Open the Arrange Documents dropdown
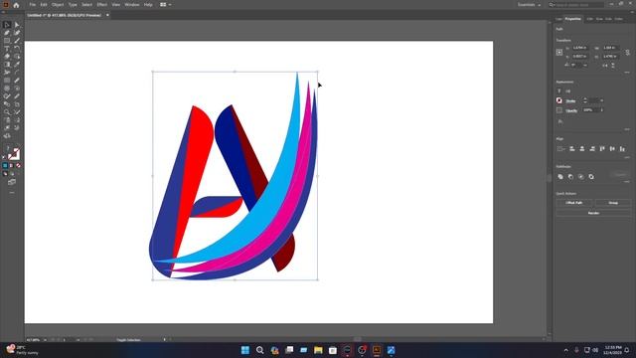 click(166, 5)
